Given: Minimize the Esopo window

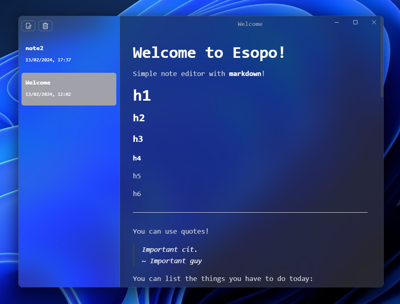Looking at the screenshot, I should tap(337, 22).
